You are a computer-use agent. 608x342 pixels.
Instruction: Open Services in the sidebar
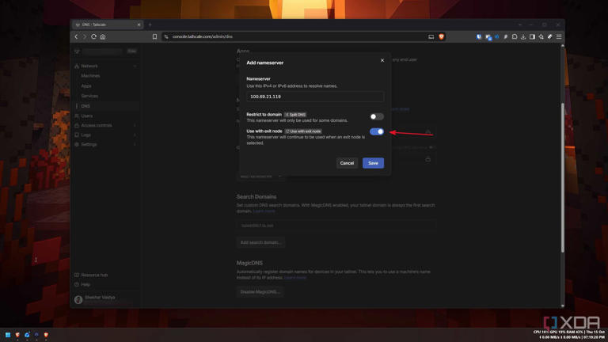coord(89,96)
